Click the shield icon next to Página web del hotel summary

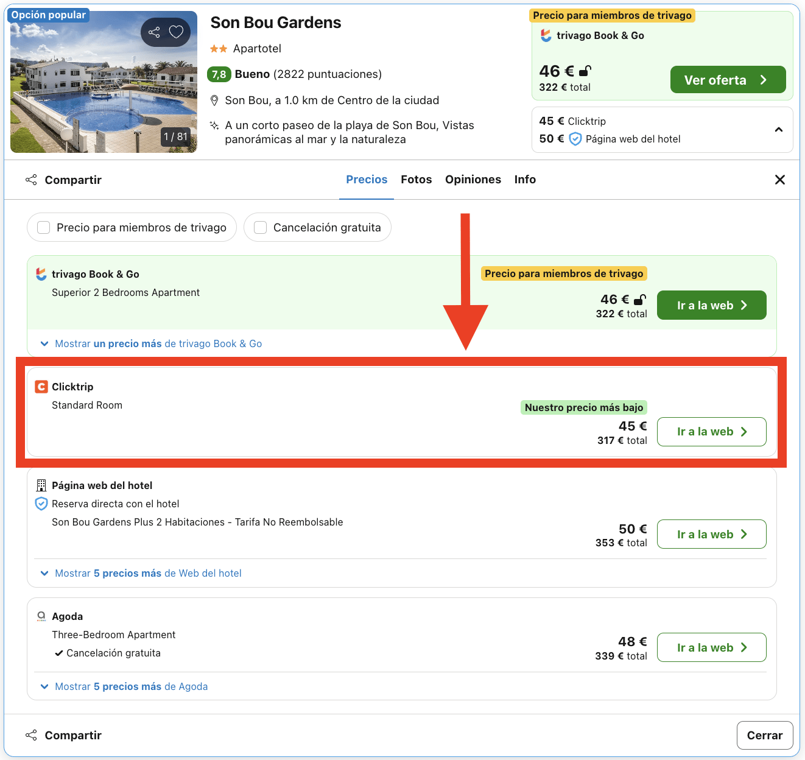575,139
